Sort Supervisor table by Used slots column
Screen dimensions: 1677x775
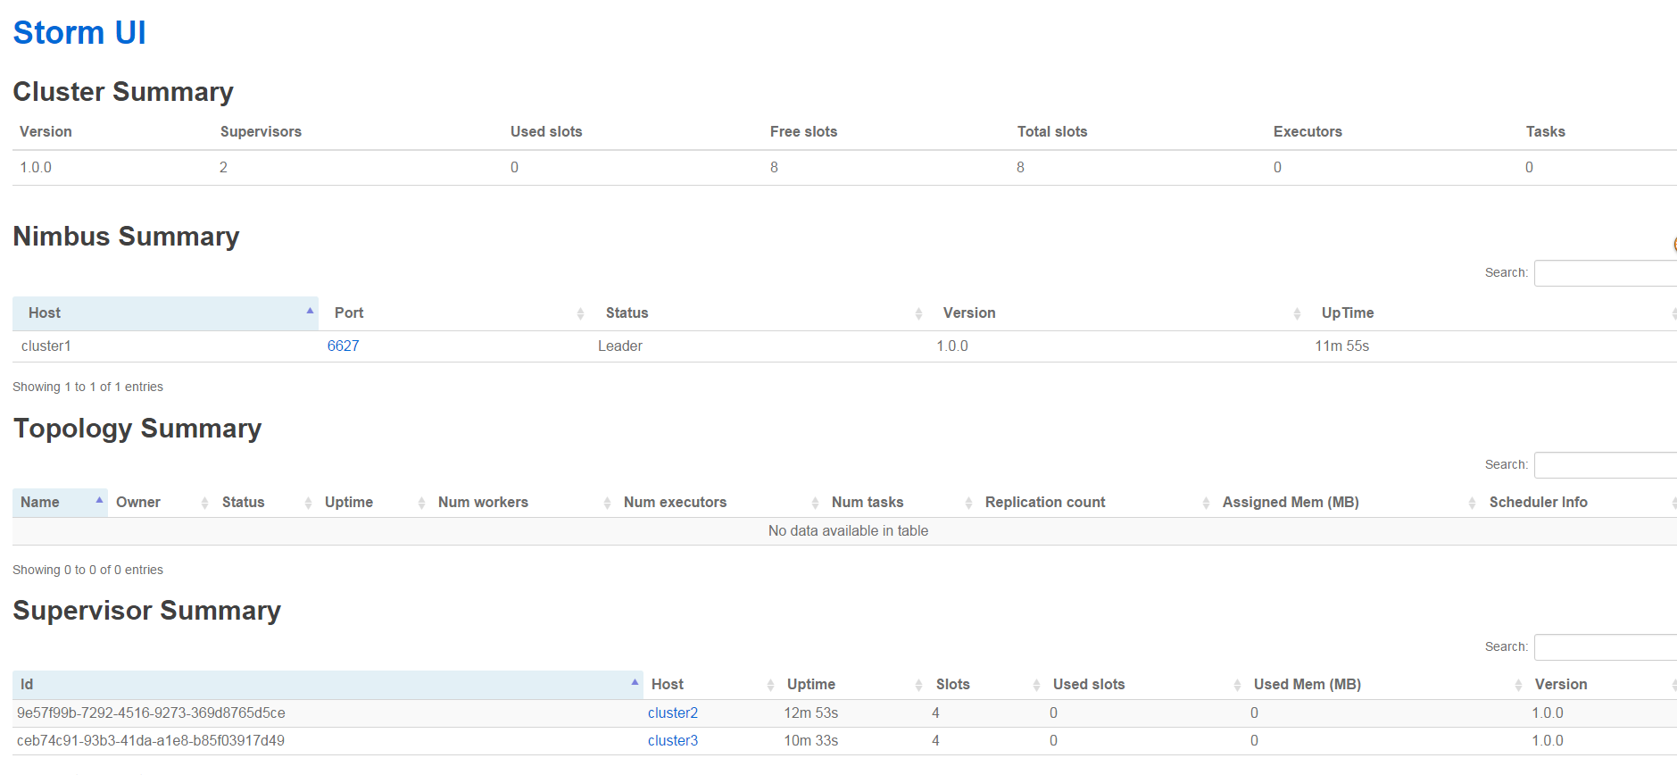click(1145, 685)
